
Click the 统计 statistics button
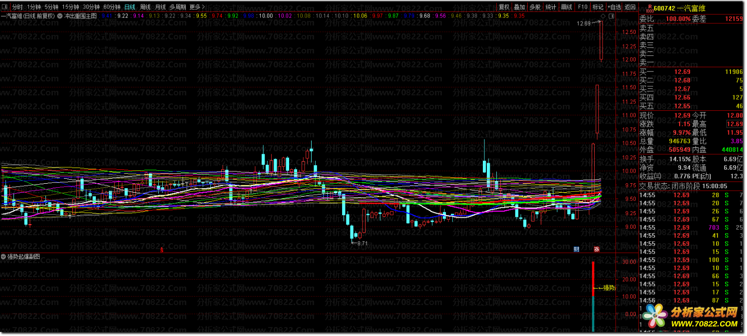pyautogui.click(x=551, y=7)
